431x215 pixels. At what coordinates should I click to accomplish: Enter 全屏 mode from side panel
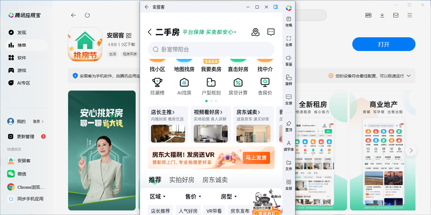(289, 41)
